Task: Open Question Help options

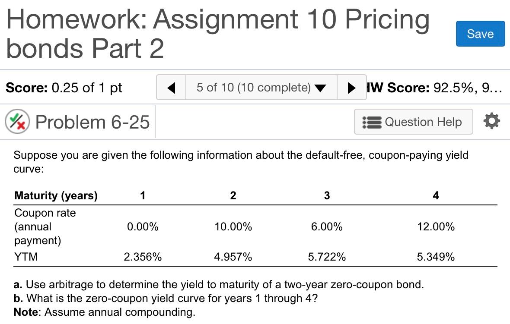Action: [413, 122]
